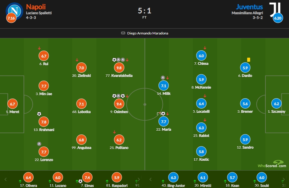Click the assist icon above Milik
This screenshot has width=289, height=188.
click(163, 77)
